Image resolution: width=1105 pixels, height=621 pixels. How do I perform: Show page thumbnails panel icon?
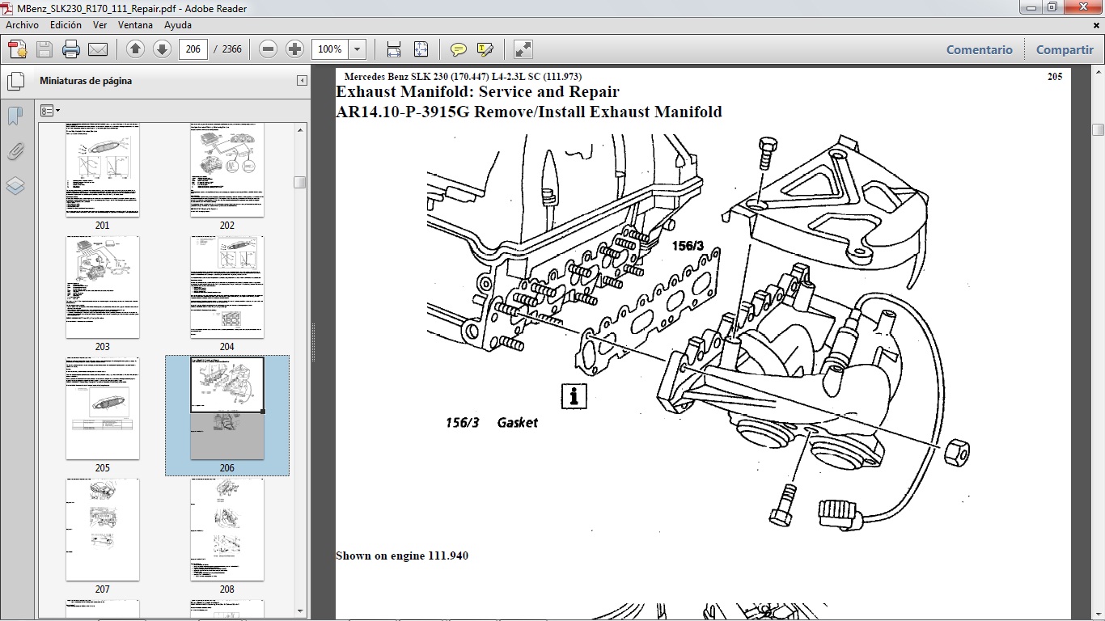coord(15,81)
